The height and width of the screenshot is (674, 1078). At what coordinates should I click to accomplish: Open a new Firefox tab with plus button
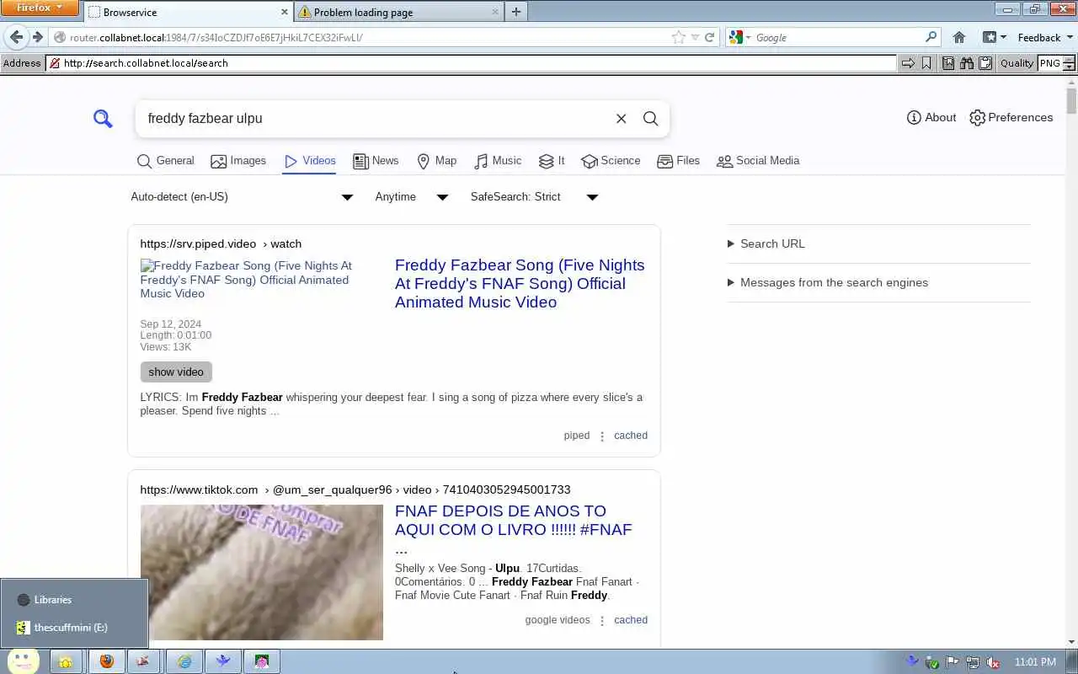(516, 12)
